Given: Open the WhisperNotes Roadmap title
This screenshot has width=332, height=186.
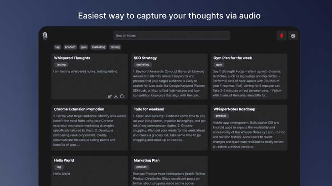Looking at the screenshot, I should click(x=234, y=109).
